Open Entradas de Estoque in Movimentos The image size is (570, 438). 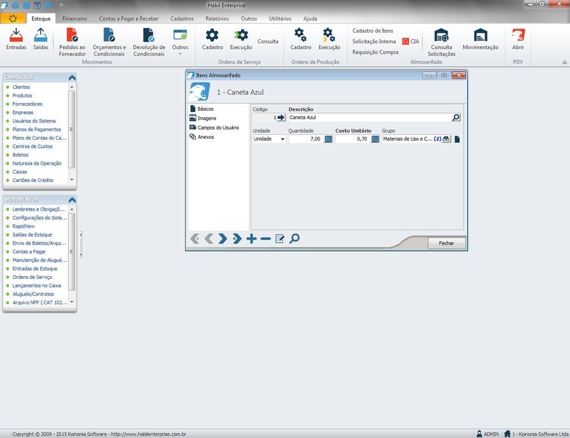[35, 269]
